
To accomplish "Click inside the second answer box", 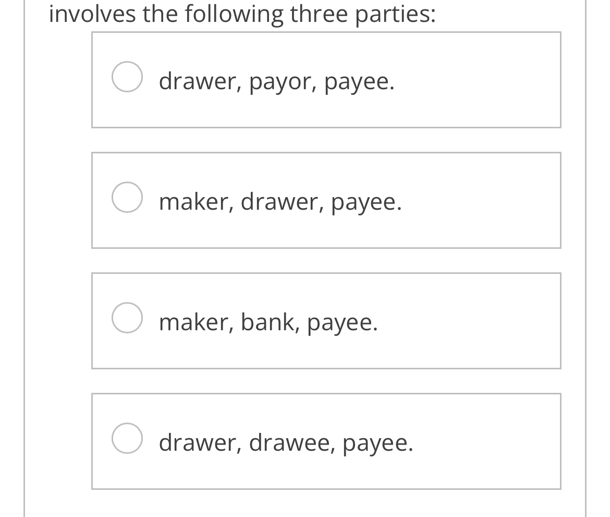I will [326, 200].
